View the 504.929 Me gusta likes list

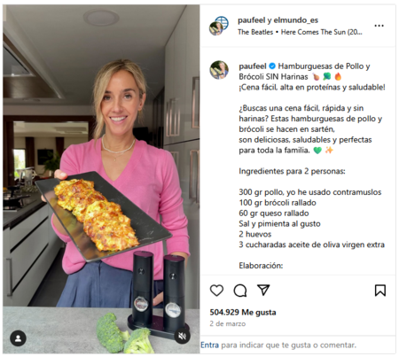click(243, 312)
